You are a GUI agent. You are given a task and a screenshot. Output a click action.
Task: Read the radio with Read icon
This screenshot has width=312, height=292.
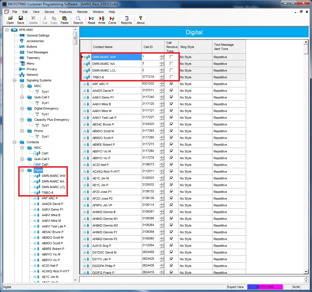coord(91,20)
